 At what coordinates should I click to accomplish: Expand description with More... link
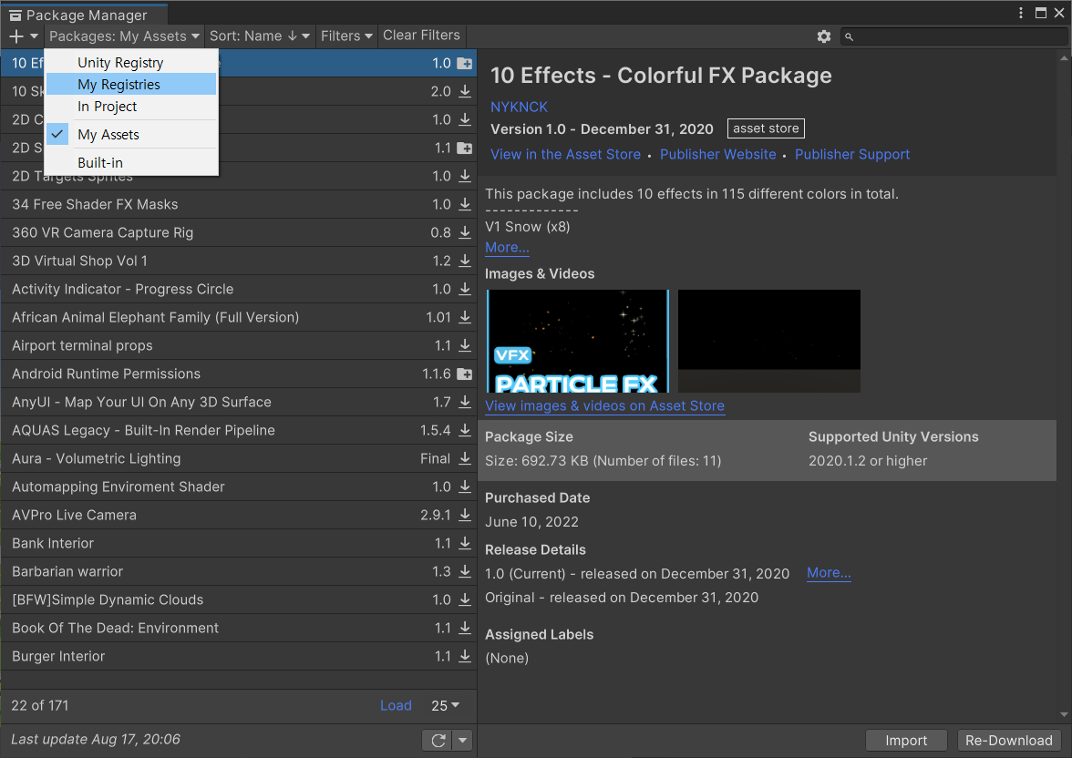coord(507,248)
